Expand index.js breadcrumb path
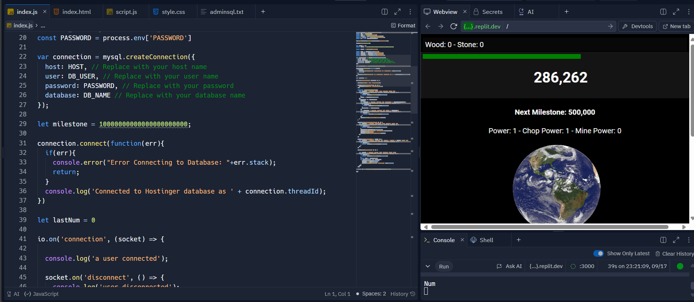This screenshot has width=694, height=302. (x=43, y=26)
